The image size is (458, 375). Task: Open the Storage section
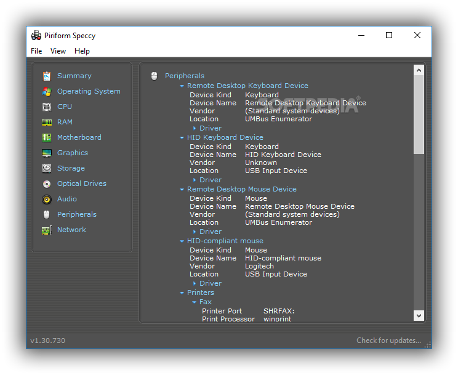(71, 168)
